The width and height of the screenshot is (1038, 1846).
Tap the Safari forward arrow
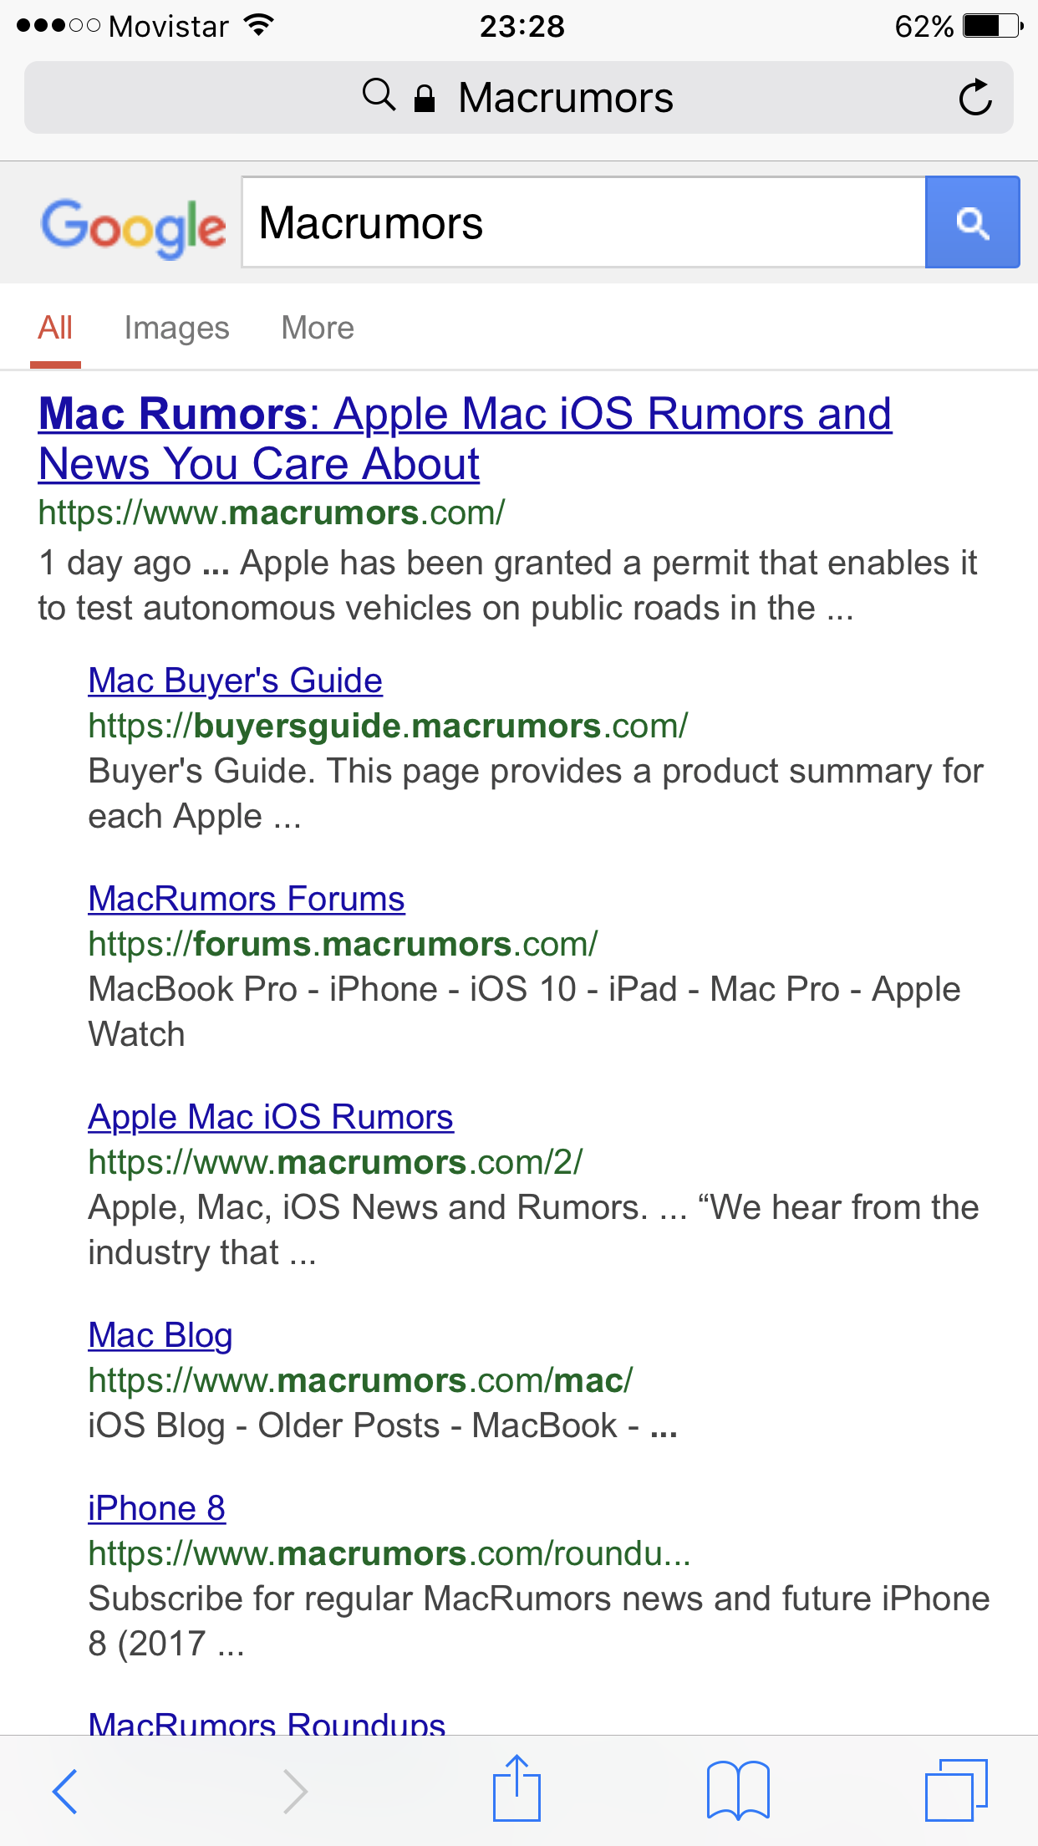[x=295, y=1792]
